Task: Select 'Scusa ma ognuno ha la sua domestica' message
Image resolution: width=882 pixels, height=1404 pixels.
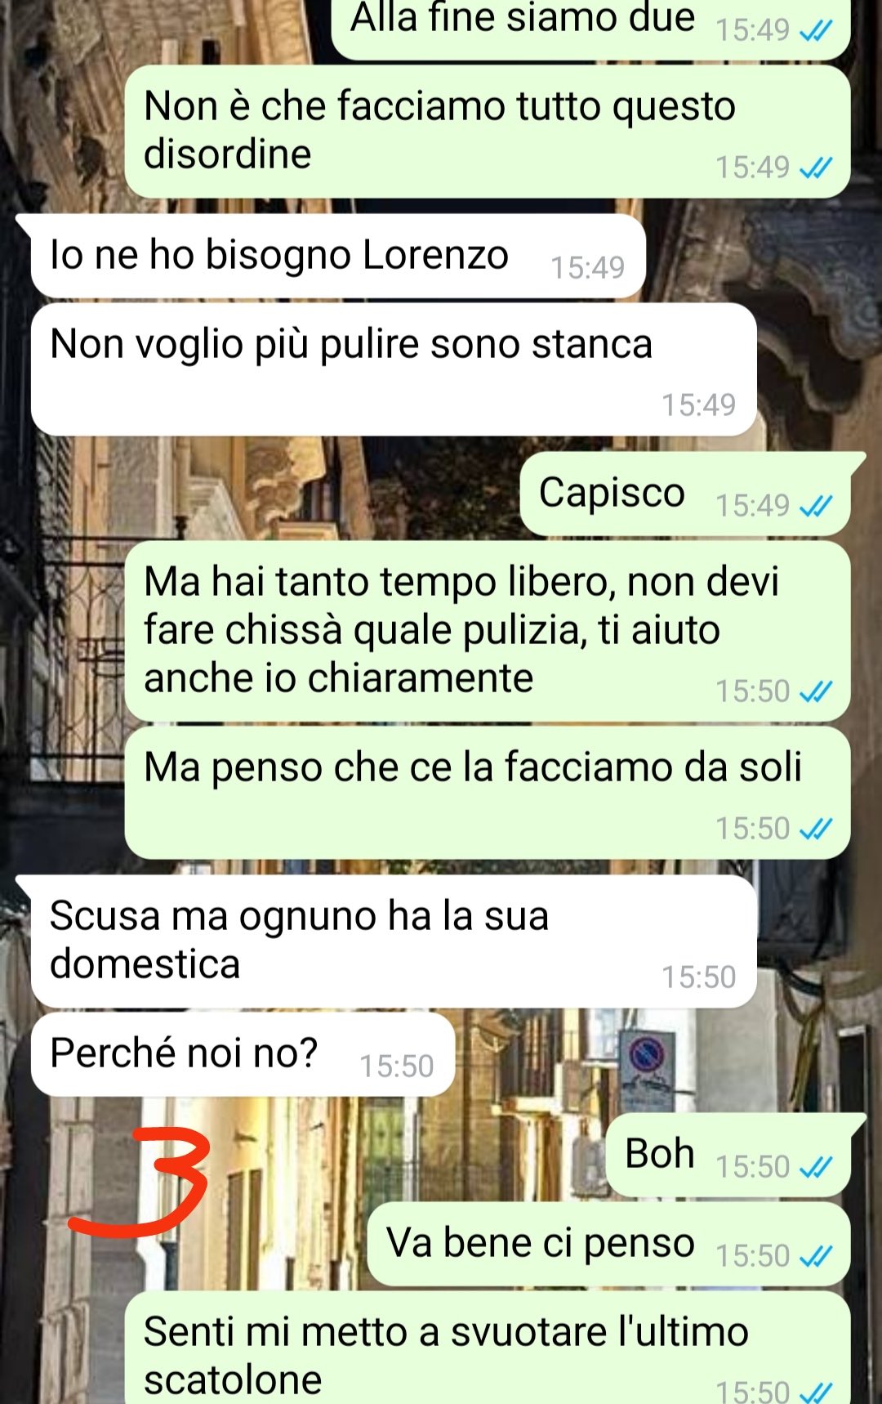Action: click(393, 941)
